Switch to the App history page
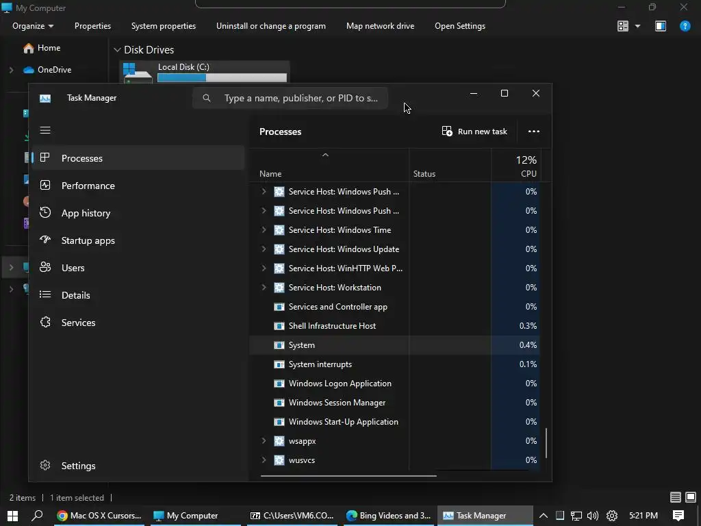The image size is (701, 526). click(x=139, y=213)
